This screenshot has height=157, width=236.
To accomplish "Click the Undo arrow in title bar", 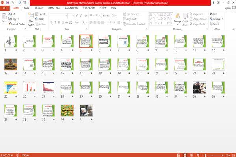I will coord(13,2).
